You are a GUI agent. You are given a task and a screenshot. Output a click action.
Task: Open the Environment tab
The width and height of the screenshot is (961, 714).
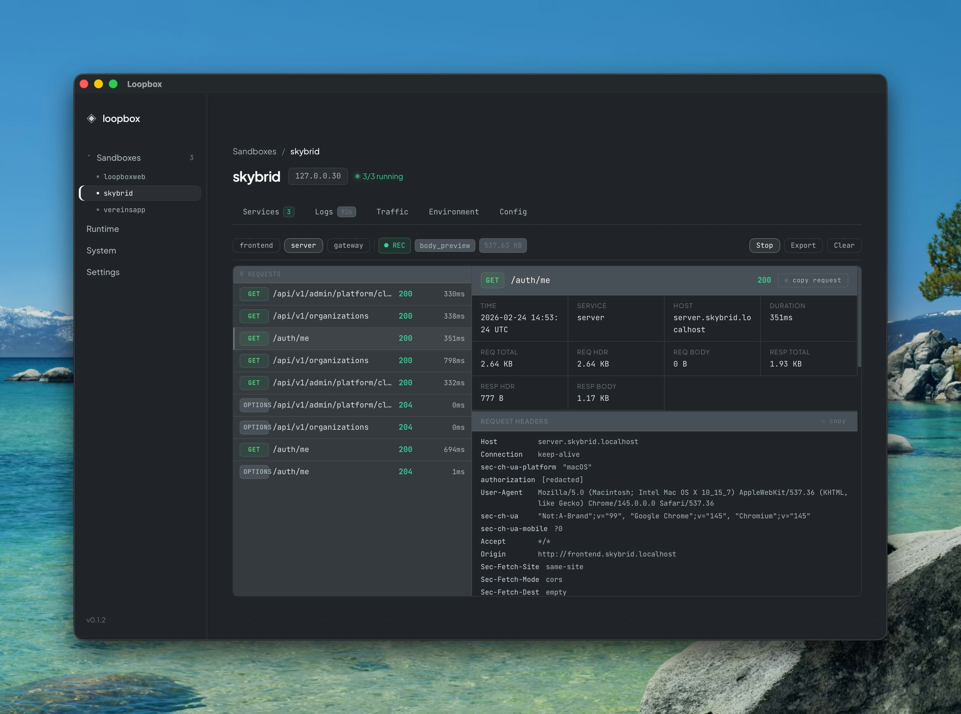click(454, 212)
